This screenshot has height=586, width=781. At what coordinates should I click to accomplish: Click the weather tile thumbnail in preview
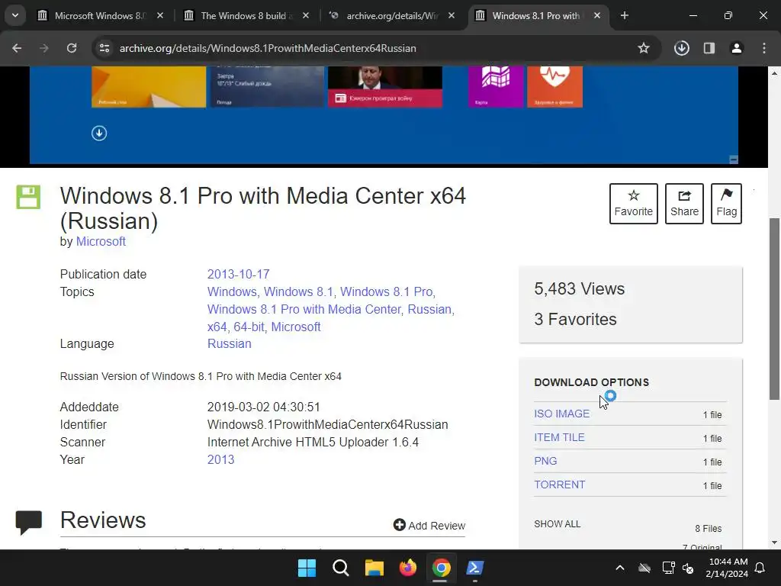pos(267,87)
